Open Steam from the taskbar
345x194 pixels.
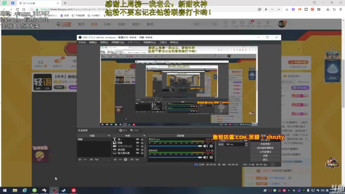[64, 190]
